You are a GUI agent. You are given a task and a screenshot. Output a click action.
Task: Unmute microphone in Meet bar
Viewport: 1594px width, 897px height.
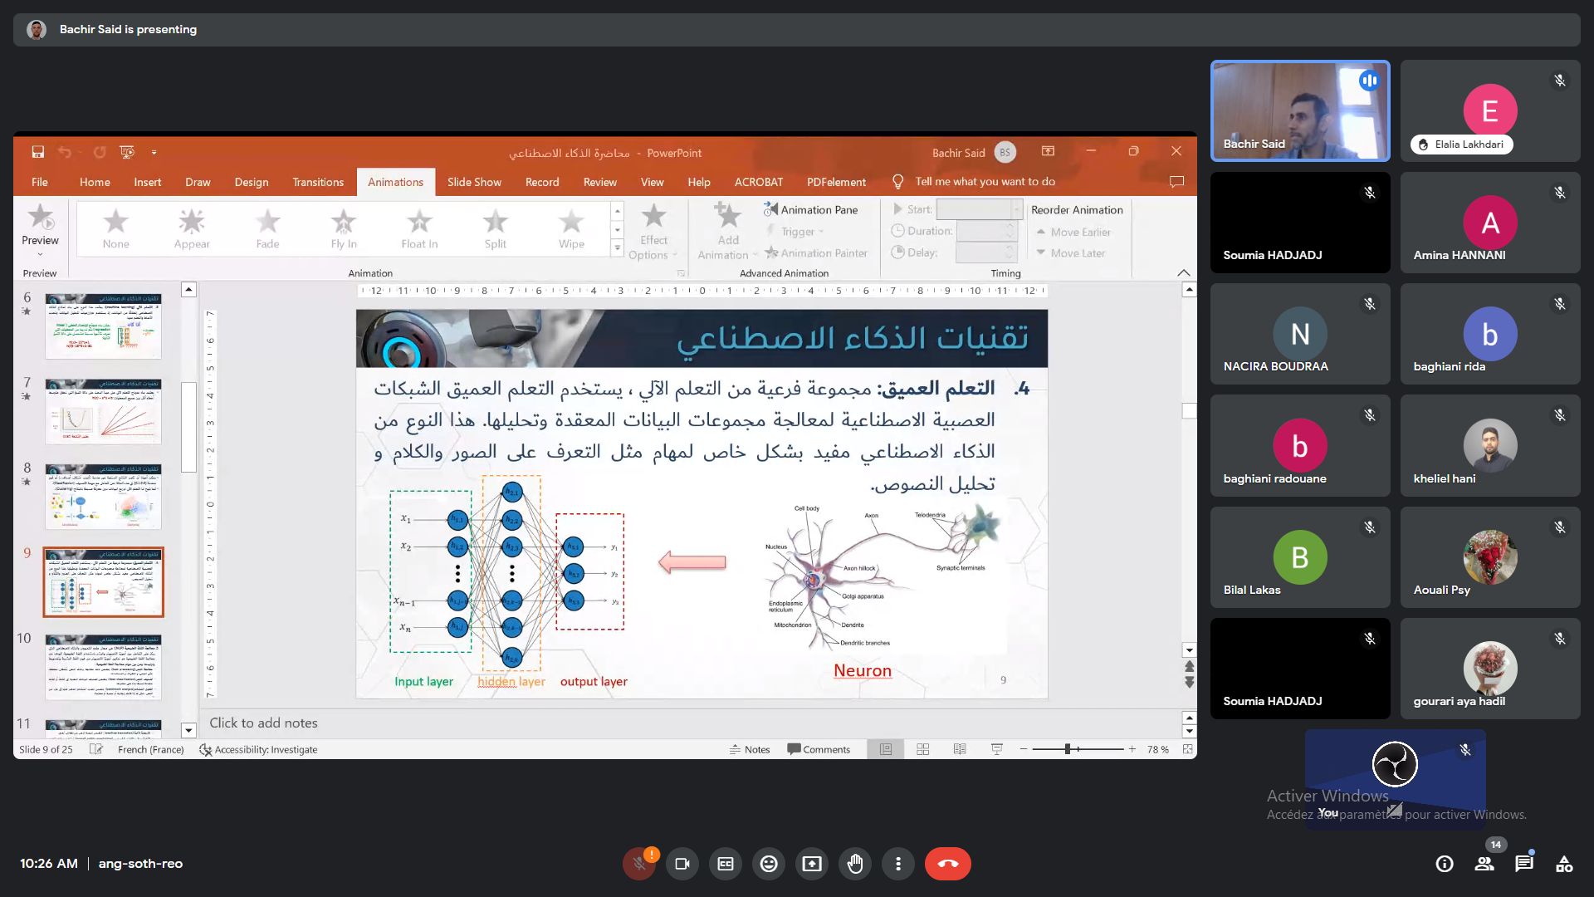tap(638, 864)
